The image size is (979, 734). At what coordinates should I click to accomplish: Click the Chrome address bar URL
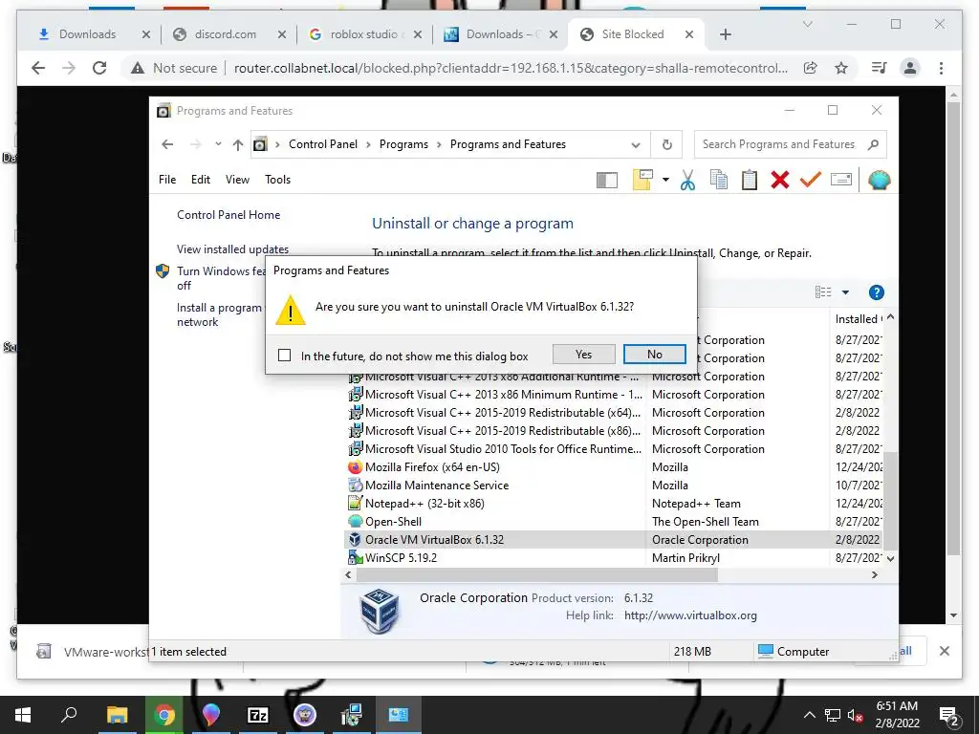pyautogui.click(x=511, y=68)
